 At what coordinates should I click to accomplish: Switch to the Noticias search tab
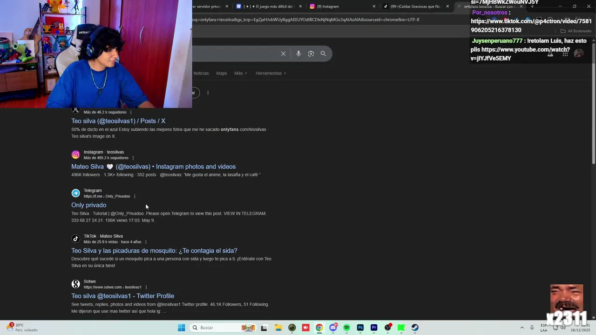[201, 73]
